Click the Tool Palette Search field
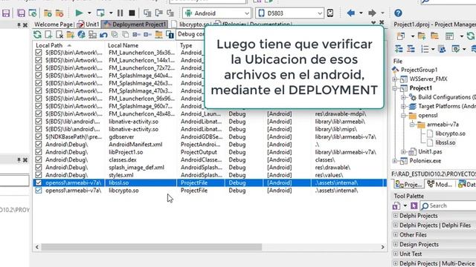This screenshot has height=267, width=476. pos(448,206)
